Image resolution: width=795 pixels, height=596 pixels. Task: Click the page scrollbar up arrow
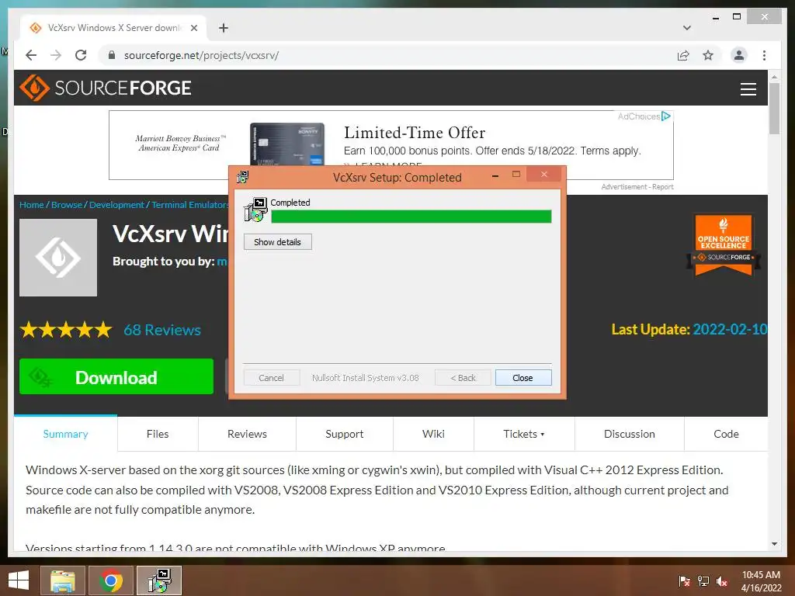point(774,77)
